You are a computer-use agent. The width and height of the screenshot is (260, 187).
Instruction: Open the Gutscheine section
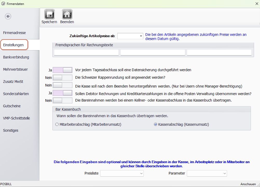tap(12, 106)
